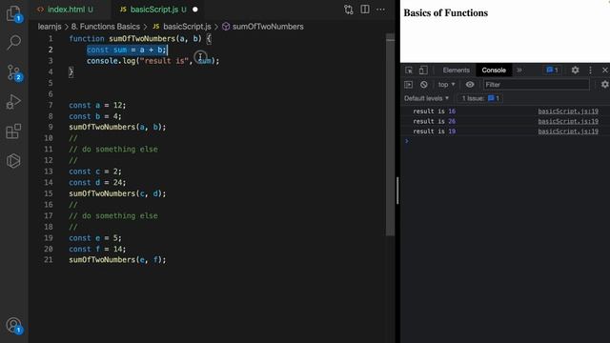Click 'result is 16' console message
The width and height of the screenshot is (610, 343).
point(435,111)
